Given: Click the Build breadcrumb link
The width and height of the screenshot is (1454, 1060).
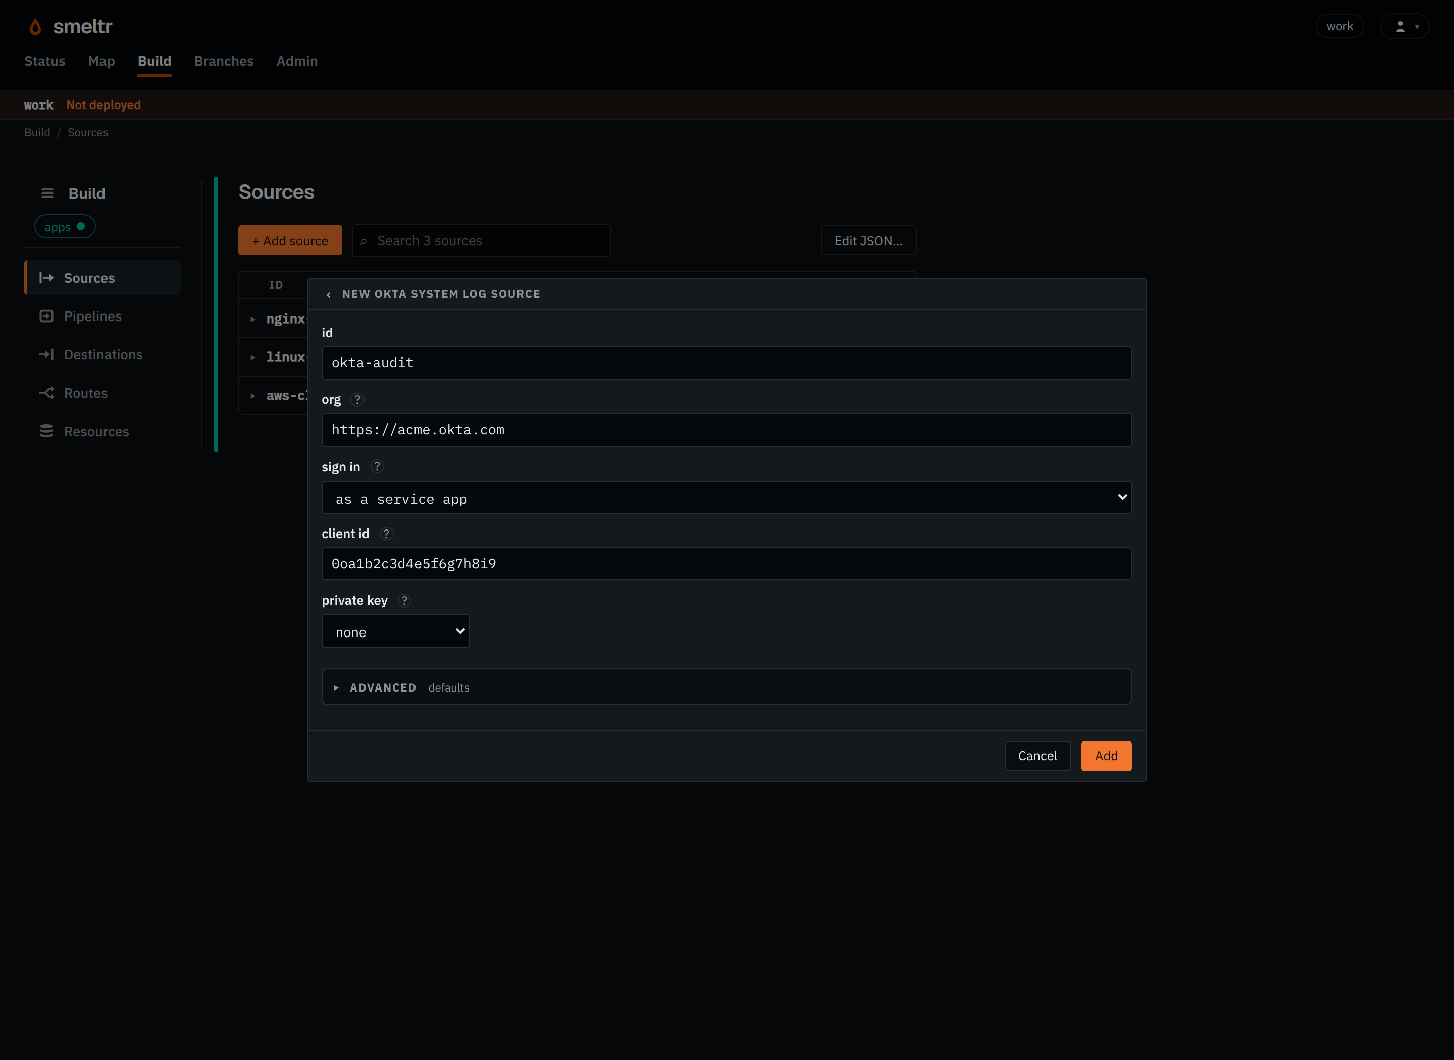Looking at the screenshot, I should point(37,132).
